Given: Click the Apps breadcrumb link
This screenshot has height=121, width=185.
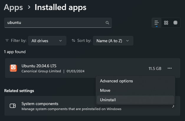Looking at the screenshot, I should [13, 7].
